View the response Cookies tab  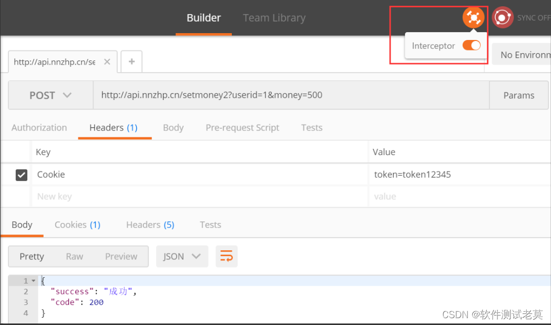tap(77, 225)
